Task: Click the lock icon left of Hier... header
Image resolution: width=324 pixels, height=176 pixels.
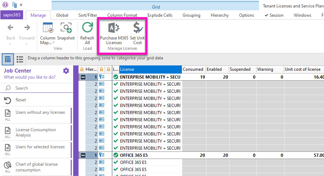Action: click(82, 69)
